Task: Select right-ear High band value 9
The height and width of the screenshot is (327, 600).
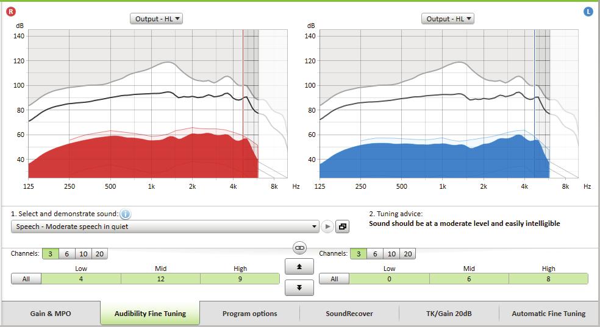Action: point(240,279)
